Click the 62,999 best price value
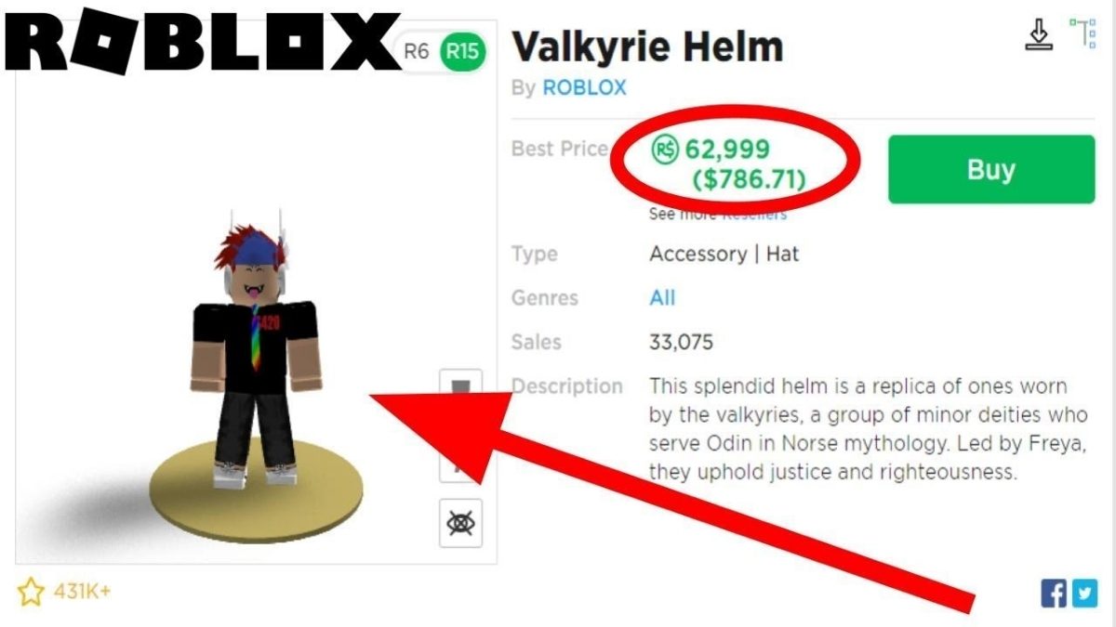The image size is (1116, 627). (727, 149)
